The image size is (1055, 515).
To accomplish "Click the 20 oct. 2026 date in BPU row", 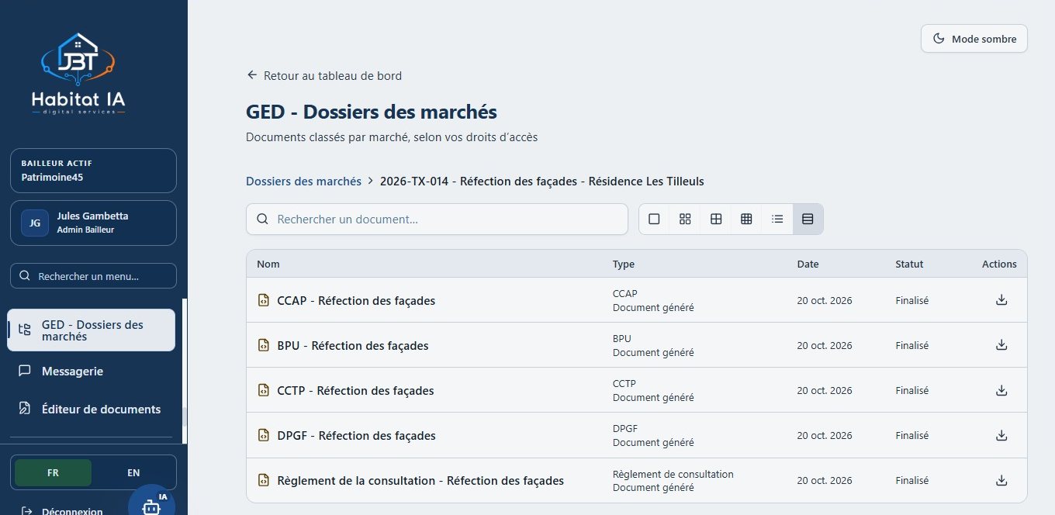I will coord(825,345).
